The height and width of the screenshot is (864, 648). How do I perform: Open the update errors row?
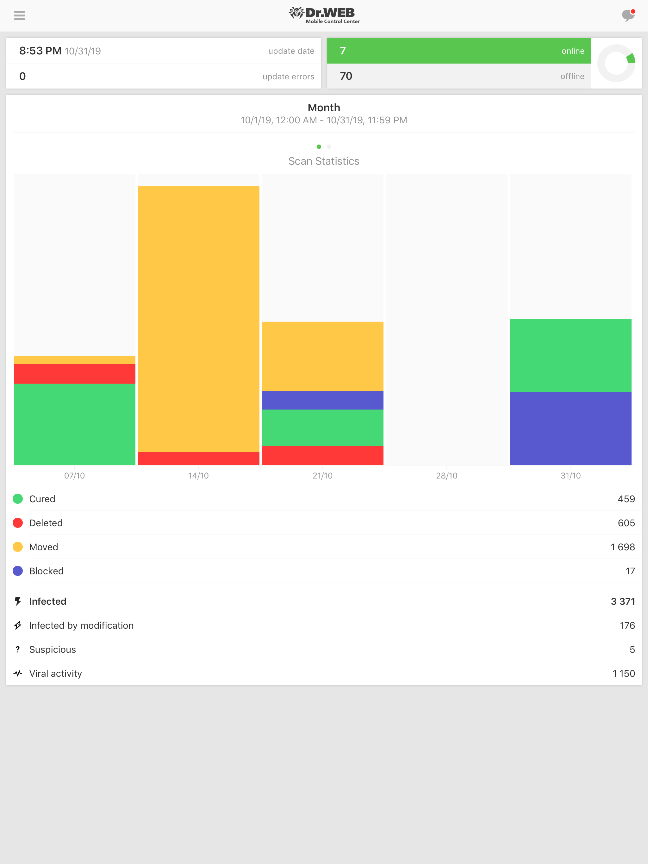(163, 77)
